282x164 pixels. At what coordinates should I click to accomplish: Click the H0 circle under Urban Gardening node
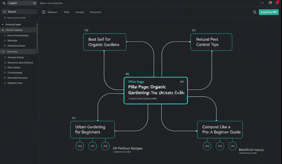(x=80, y=146)
